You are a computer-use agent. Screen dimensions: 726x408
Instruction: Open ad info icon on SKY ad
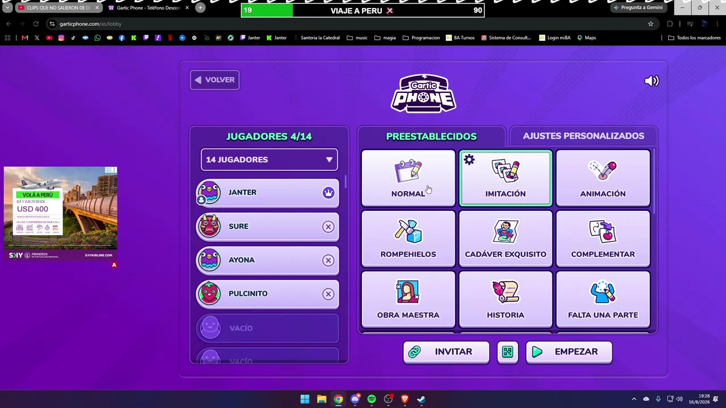[x=108, y=170]
